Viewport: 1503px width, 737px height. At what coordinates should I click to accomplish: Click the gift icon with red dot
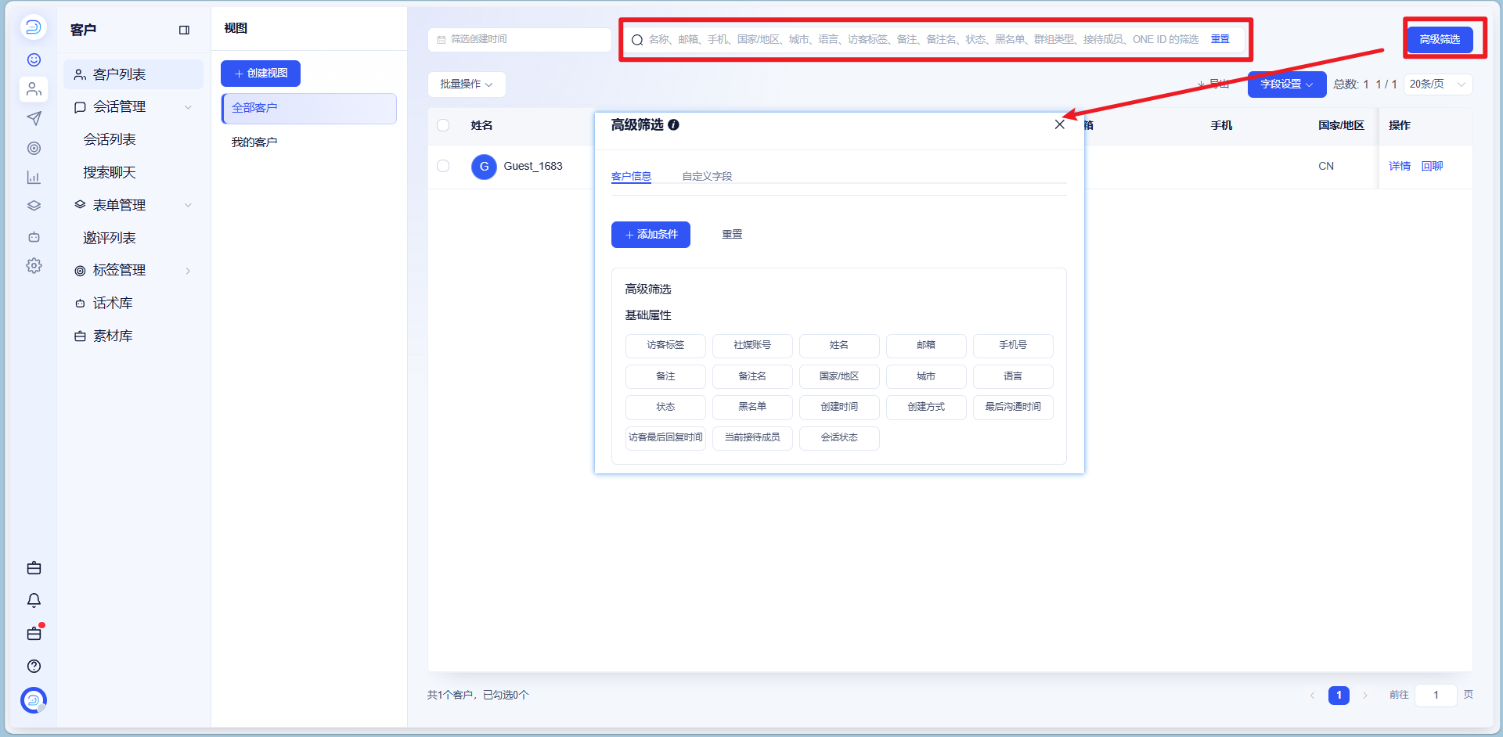click(x=34, y=633)
